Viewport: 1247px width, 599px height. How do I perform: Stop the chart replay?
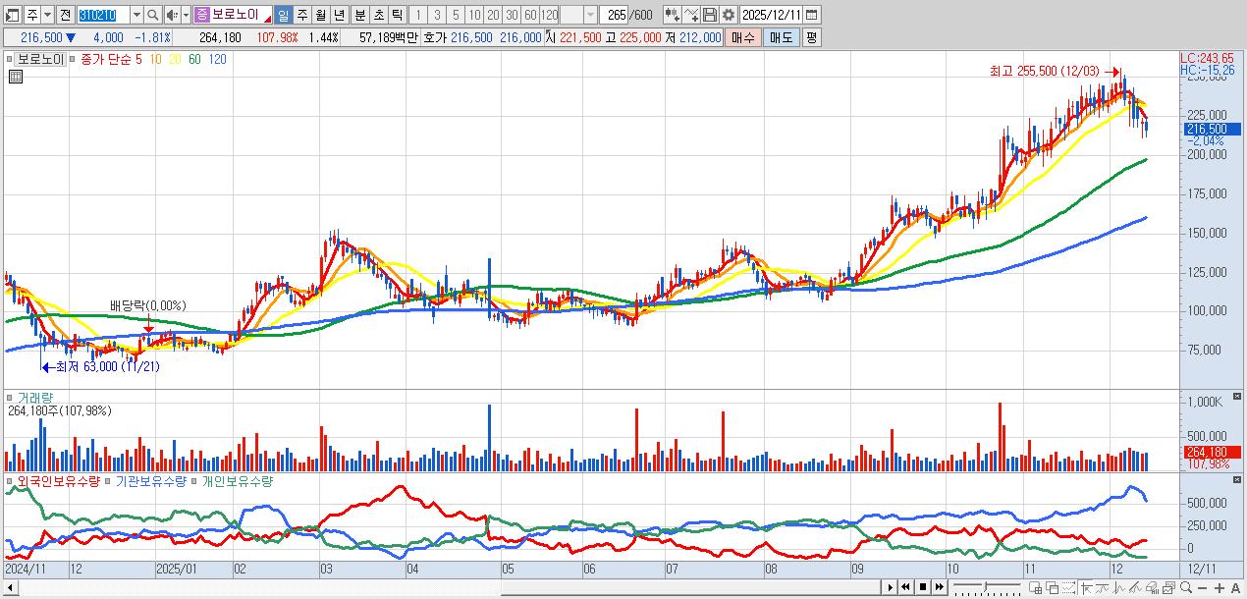pyautogui.click(x=923, y=587)
